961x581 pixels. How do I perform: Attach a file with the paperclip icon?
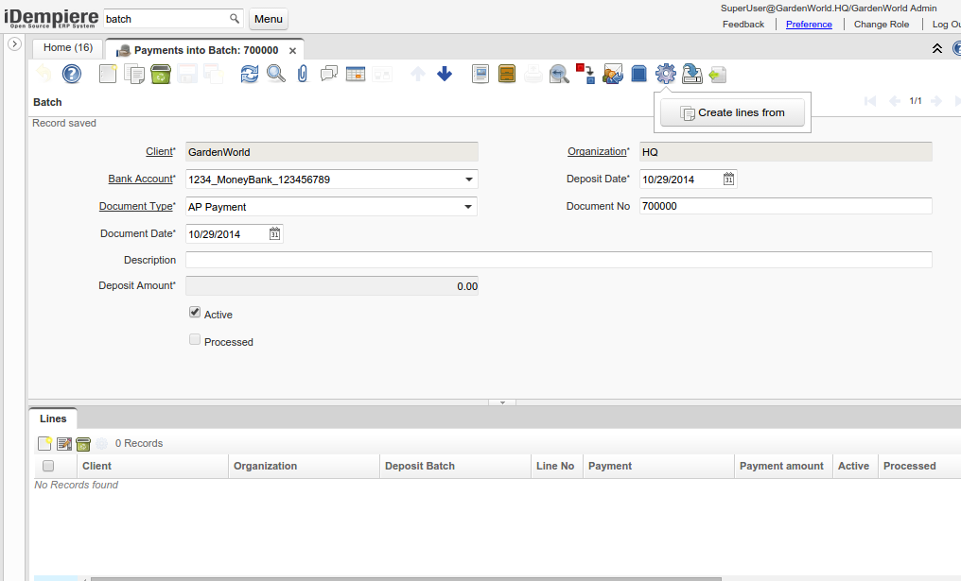pyautogui.click(x=302, y=74)
